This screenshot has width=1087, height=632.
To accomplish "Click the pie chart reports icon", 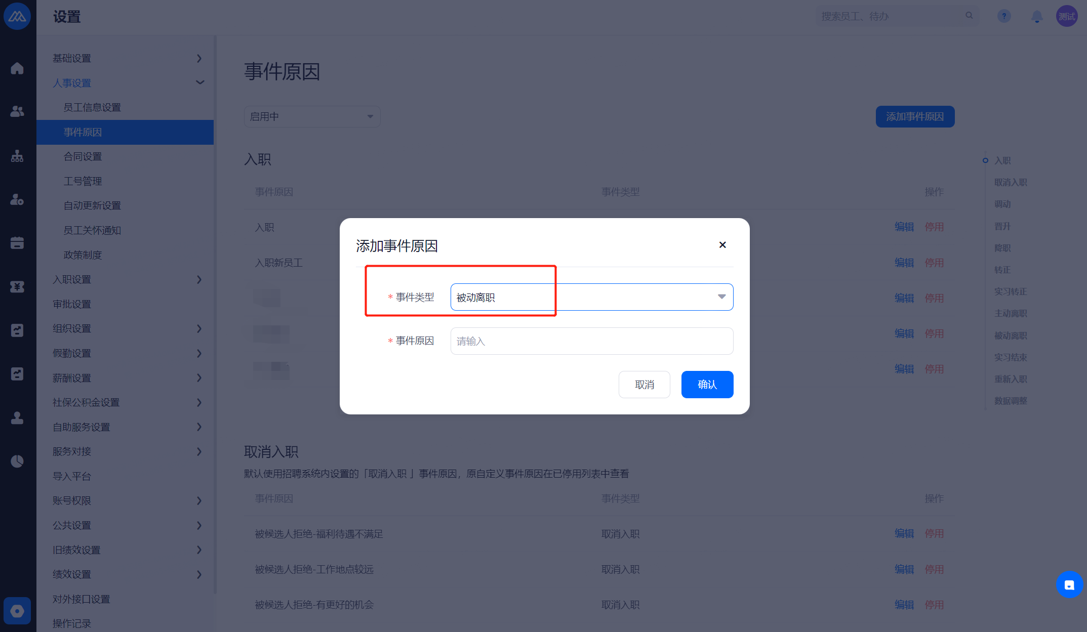I will pyautogui.click(x=17, y=461).
